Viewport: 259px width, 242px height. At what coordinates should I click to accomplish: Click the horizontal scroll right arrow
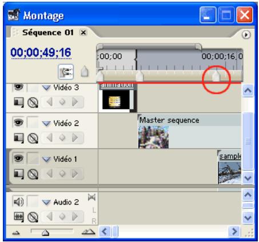point(234,232)
